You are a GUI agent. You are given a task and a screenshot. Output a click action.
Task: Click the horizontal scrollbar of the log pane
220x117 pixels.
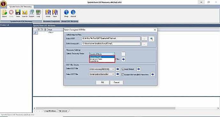pos(105,108)
